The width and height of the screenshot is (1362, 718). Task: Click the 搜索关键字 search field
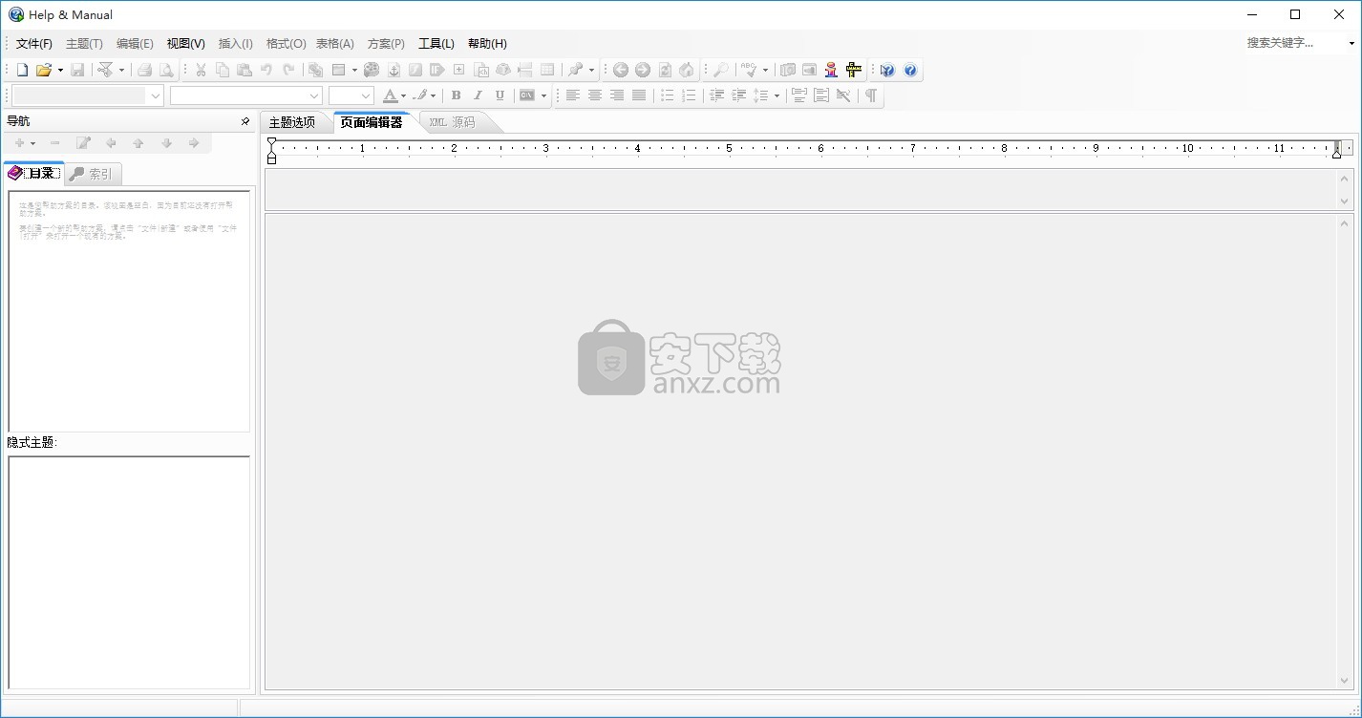point(1294,43)
